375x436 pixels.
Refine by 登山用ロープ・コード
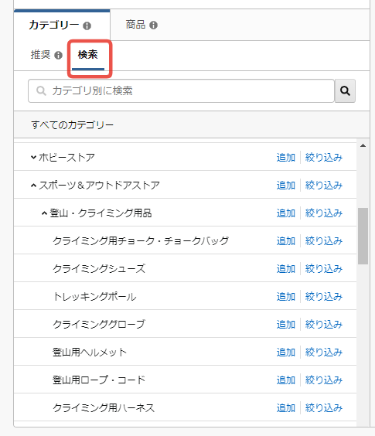point(324,380)
